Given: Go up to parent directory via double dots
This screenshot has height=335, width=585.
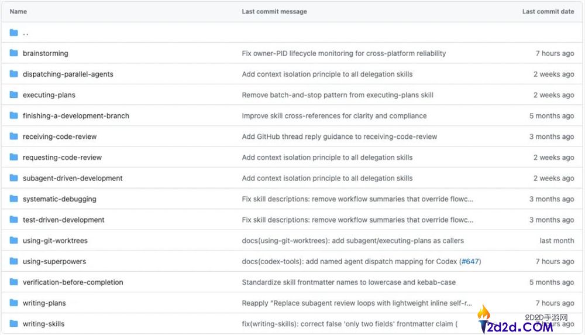Looking at the screenshot, I should tap(26, 33).
